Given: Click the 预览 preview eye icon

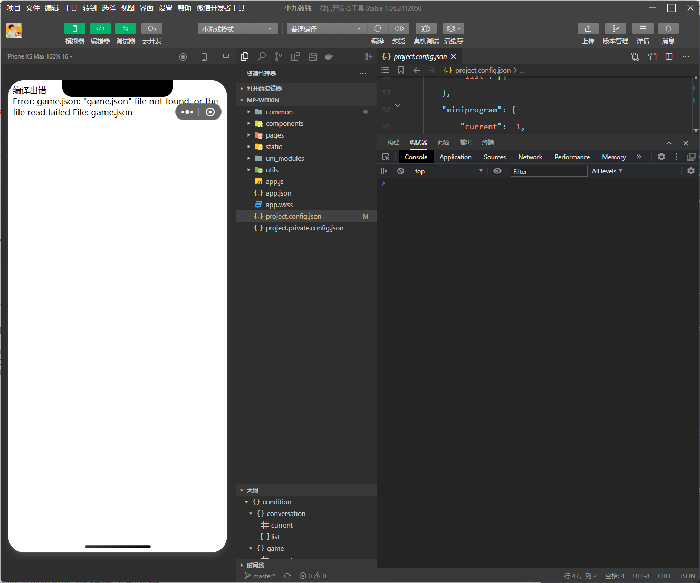Looking at the screenshot, I should [x=399, y=28].
